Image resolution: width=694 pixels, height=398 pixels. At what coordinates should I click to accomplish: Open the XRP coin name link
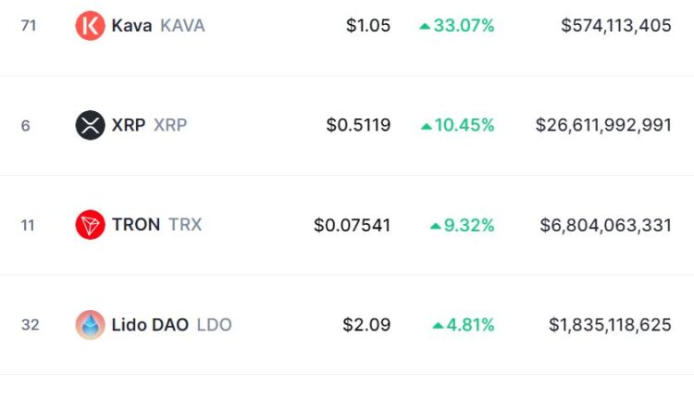click(x=129, y=125)
